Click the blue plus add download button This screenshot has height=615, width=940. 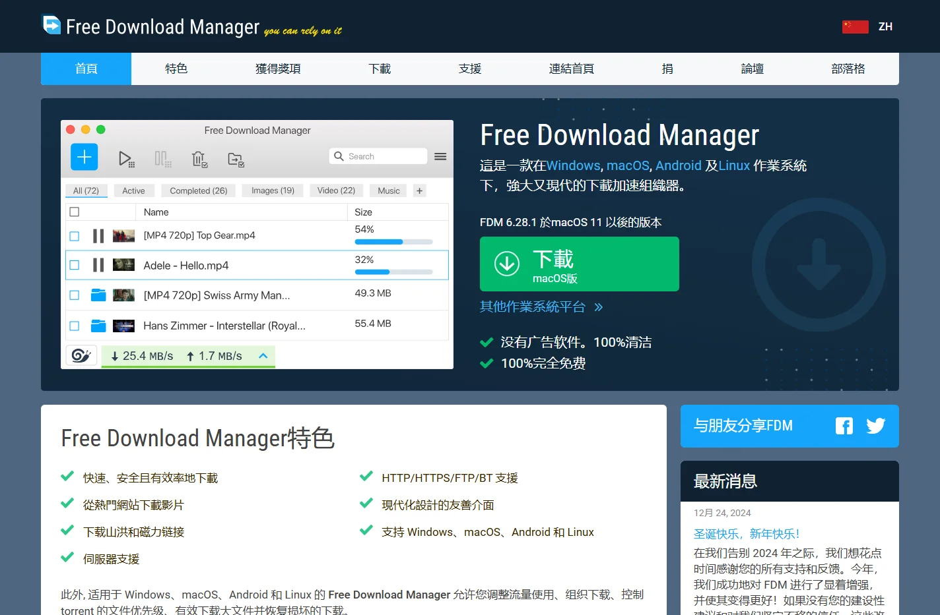pos(84,157)
